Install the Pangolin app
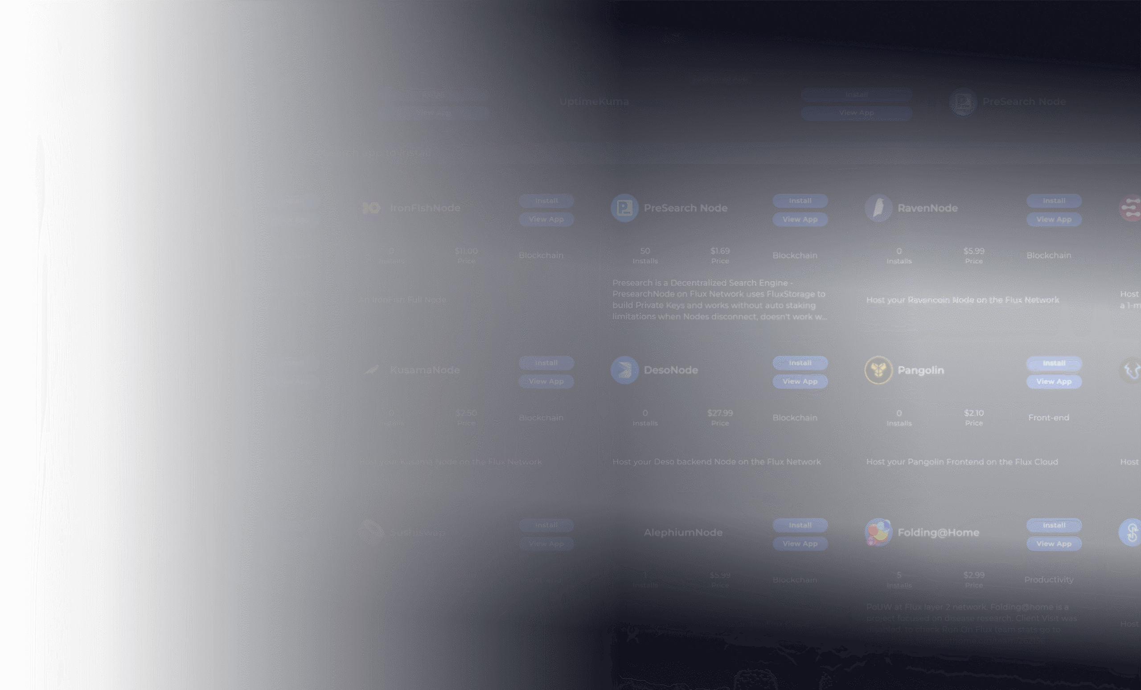 pyautogui.click(x=1054, y=363)
